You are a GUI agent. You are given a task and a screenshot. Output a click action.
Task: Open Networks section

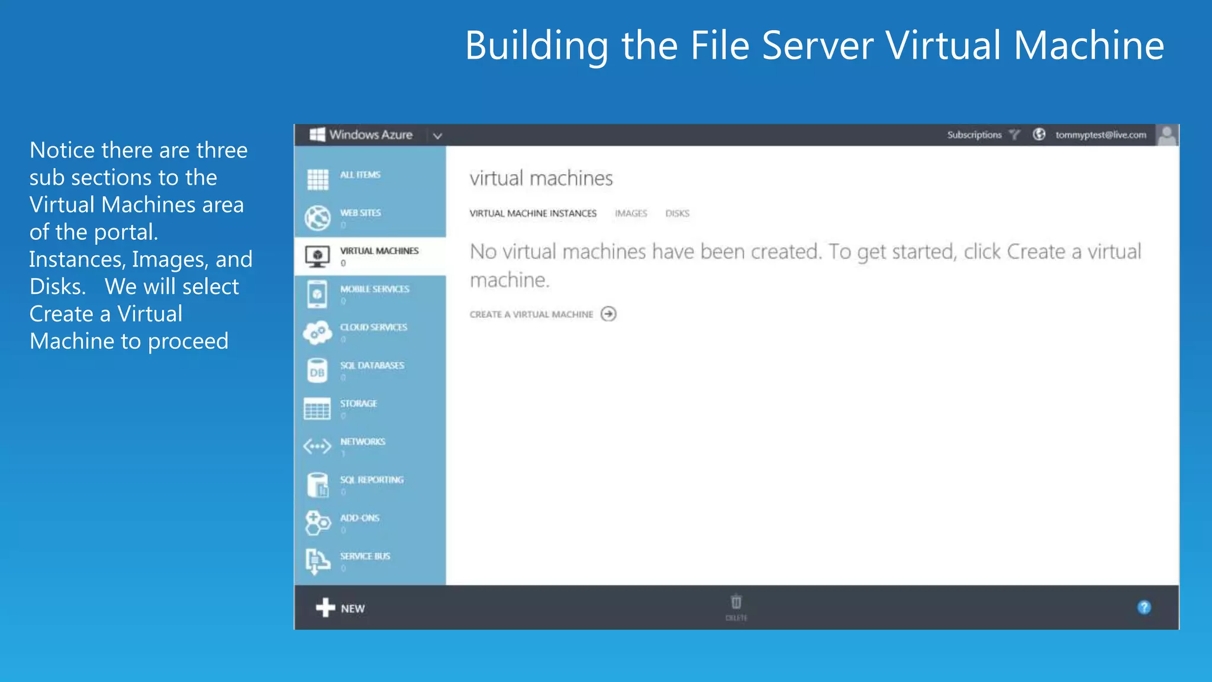370,446
